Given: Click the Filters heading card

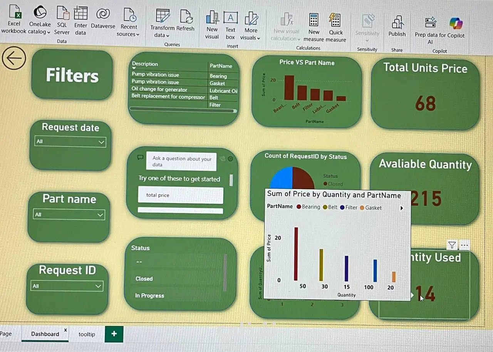Looking at the screenshot, I should tap(72, 75).
